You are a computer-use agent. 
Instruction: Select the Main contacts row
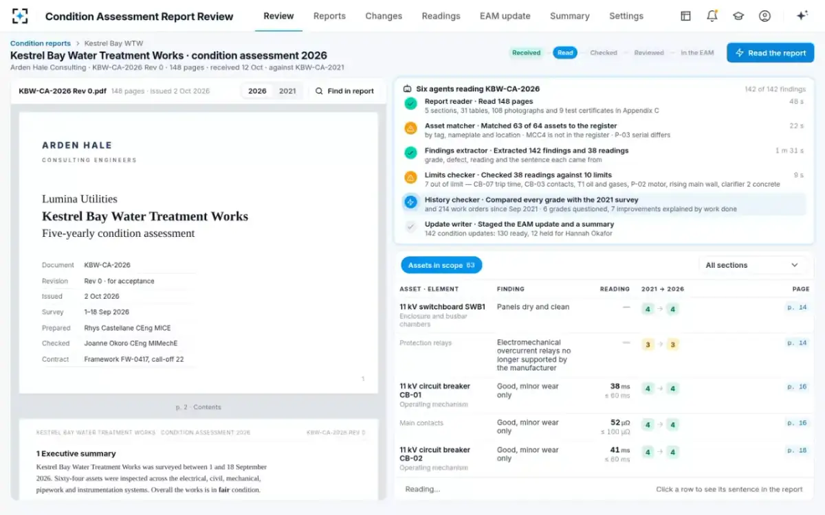point(604,427)
